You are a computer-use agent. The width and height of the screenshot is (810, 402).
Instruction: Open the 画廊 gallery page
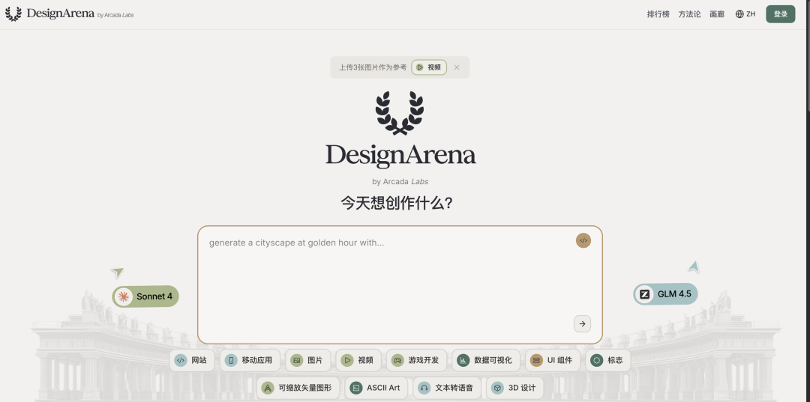click(x=716, y=14)
